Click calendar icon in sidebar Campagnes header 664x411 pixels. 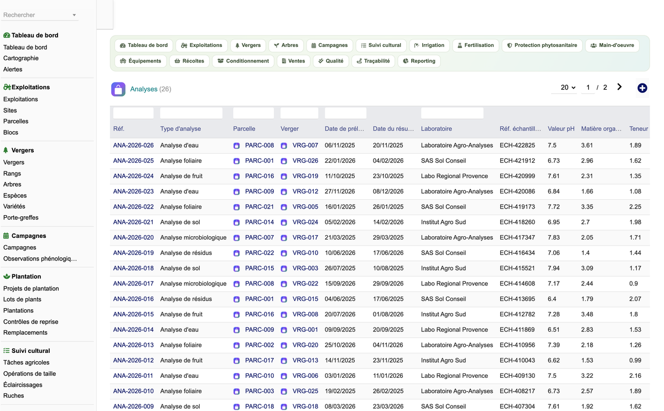coord(6,236)
